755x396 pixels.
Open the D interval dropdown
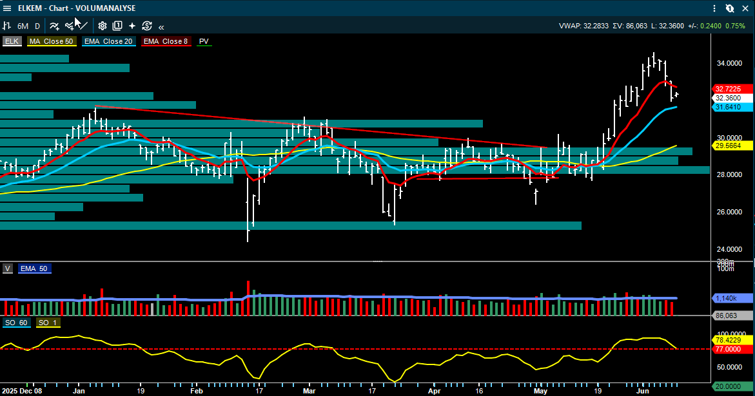coord(37,26)
